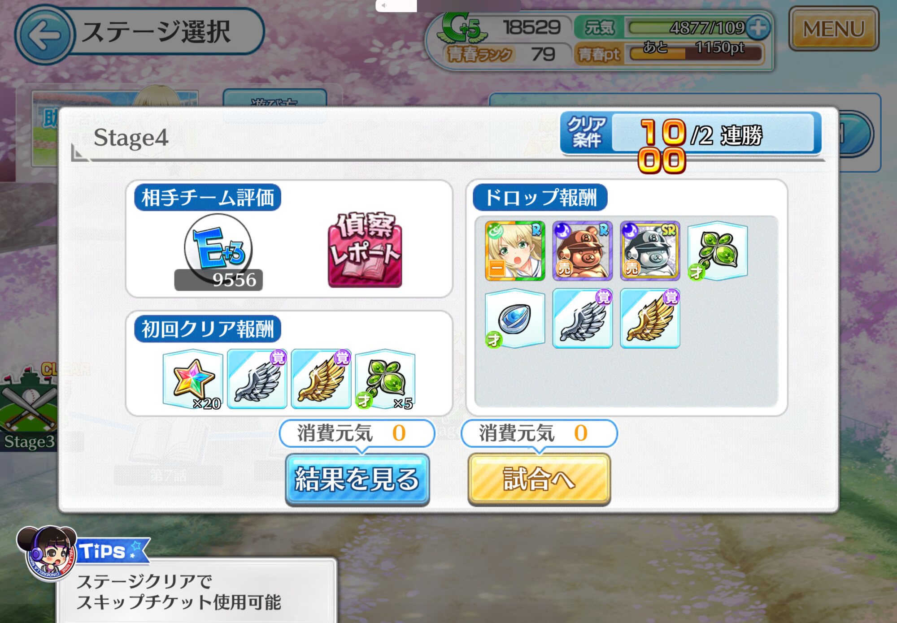Tap the clover ×5 first-clear reward
Viewport: 897px width, 623px height.
385,379
